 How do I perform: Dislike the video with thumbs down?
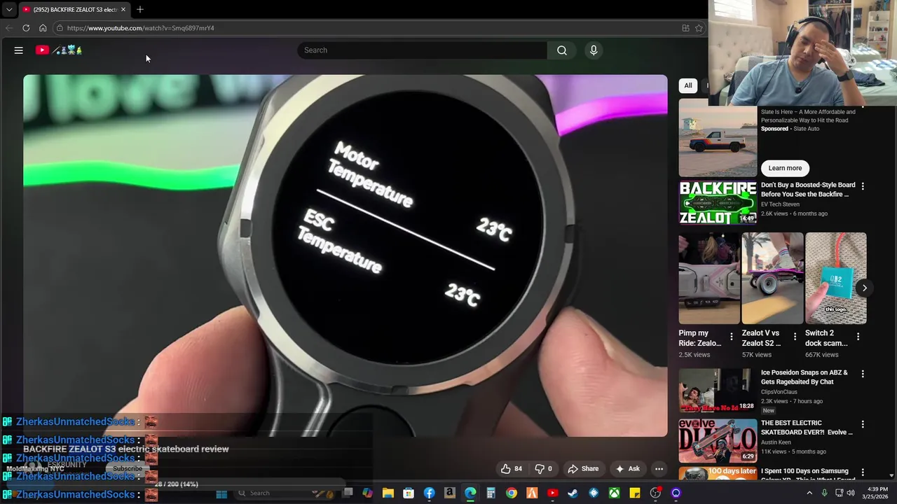pos(543,469)
